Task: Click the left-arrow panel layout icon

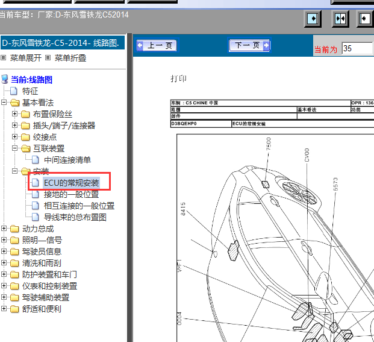Action: coord(365,18)
